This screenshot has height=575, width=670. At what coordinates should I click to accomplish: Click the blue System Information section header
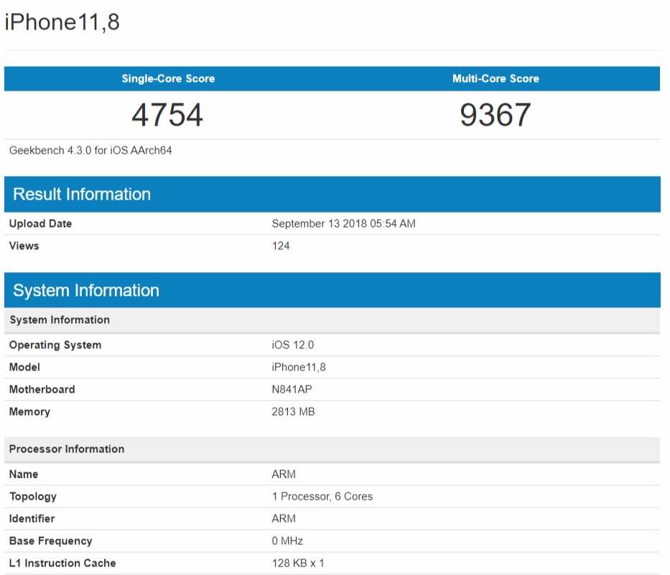86,291
